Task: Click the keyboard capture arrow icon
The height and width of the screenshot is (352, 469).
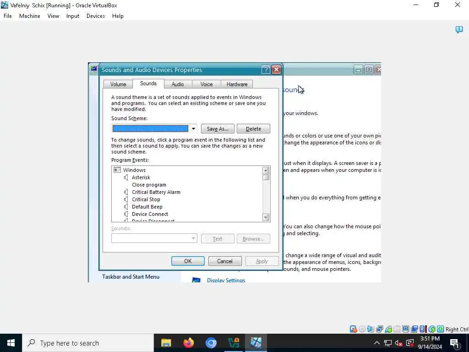Action: click(x=440, y=329)
